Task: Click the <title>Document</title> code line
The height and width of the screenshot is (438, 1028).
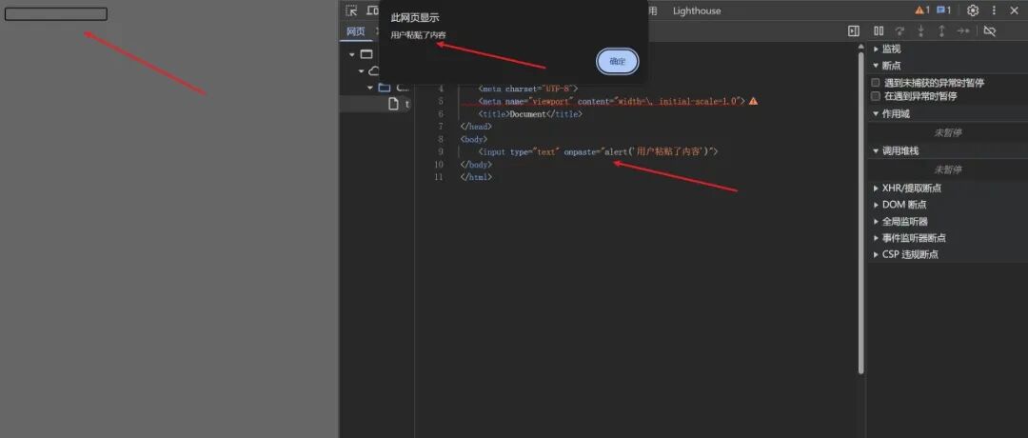Action: [530, 114]
